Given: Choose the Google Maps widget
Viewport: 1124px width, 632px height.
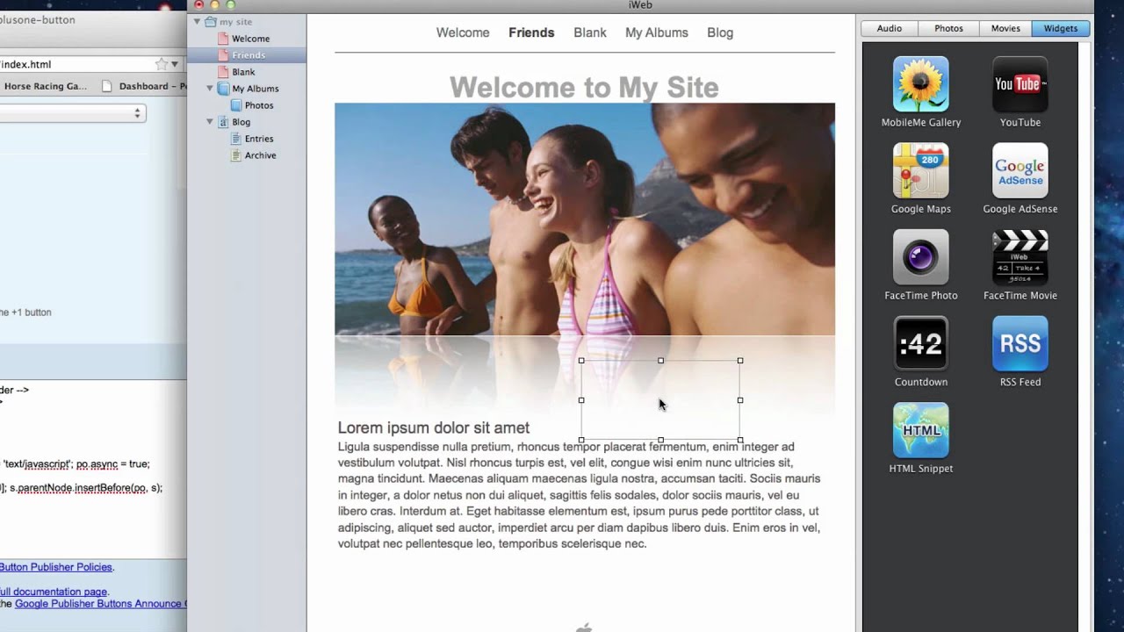Looking at the screenshot, I should coord(920,170).
